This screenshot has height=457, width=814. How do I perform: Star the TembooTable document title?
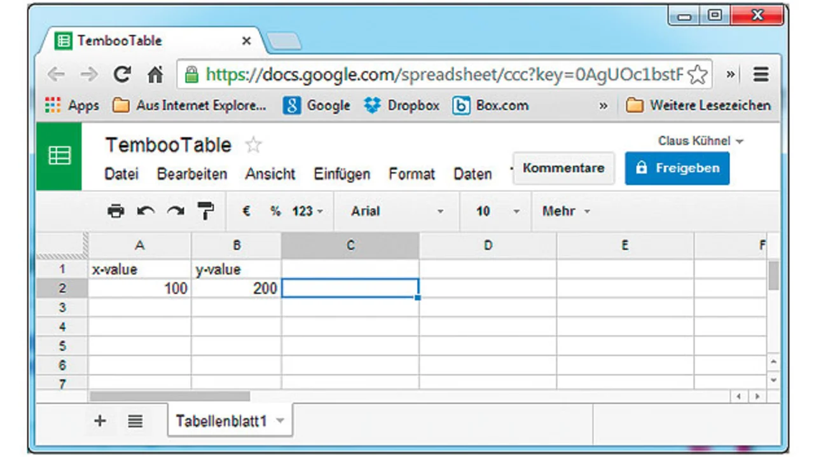pos(253,146)
